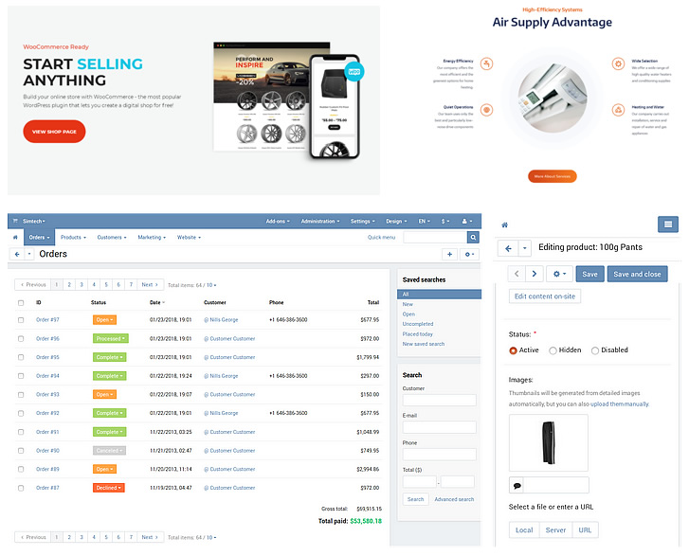The height and width of the screenshot is (556, 689).
Task: Click the home icon above product editor
Action: point(505,225)
